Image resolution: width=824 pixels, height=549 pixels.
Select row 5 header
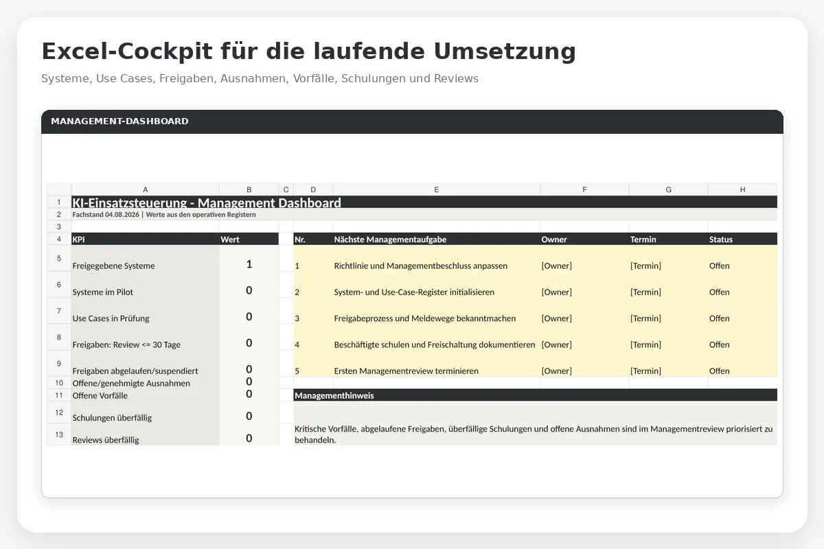tap(59, 258)
